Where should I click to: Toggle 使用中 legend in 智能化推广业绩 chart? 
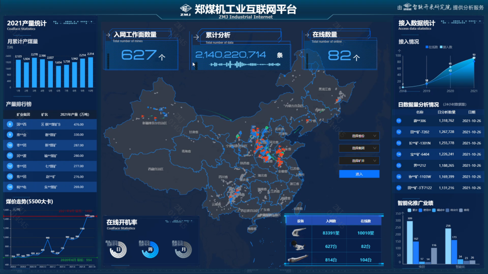(x=425, y=210)
